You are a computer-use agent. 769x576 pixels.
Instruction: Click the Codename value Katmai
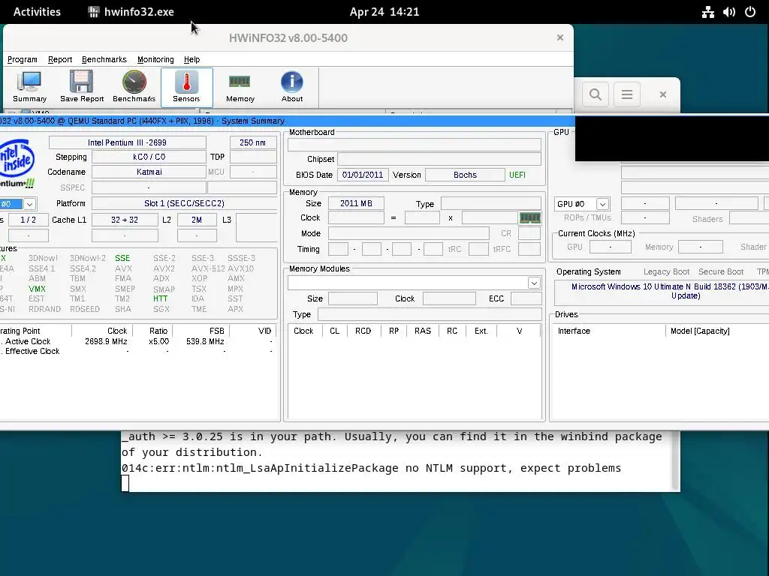(x=149, y=172)
